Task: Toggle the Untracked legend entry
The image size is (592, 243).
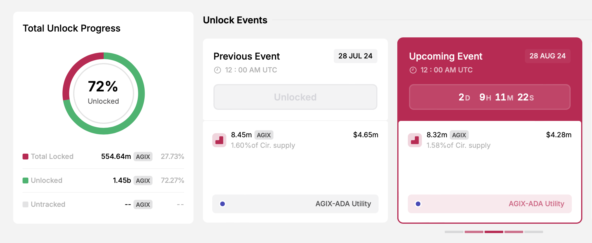Action: pos(48,204)
